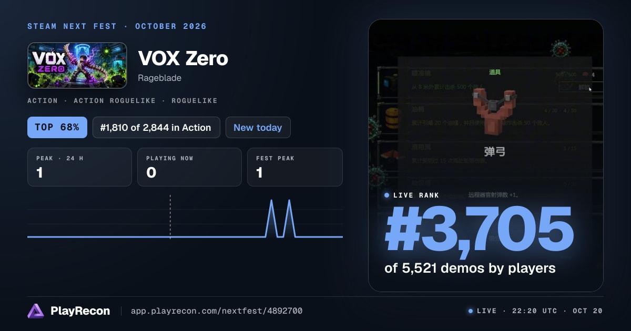631x331 pixels.
Task: Click the FEST PEAK stat card
Action: coord(294,167)
